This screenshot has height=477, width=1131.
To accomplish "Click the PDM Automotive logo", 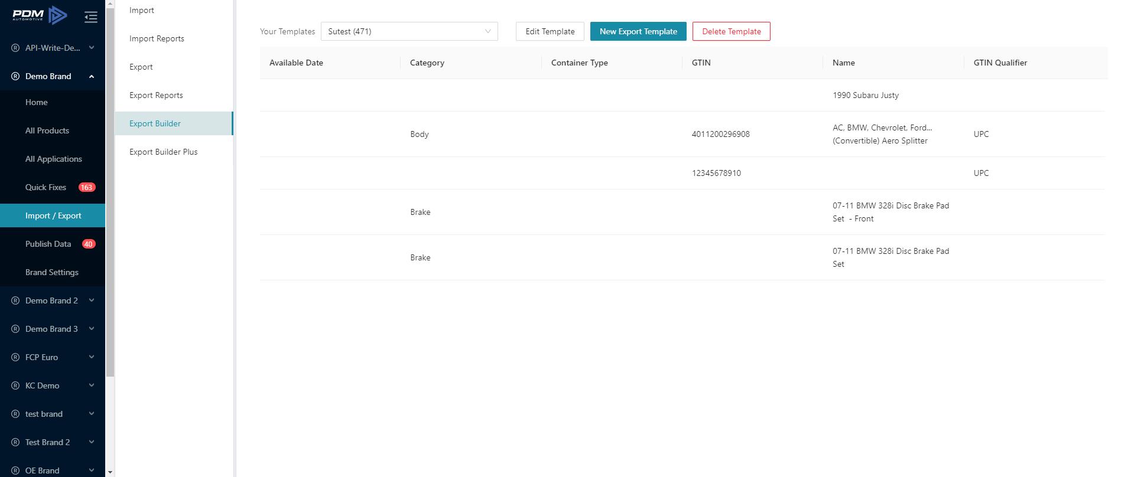I will pos(40,15).
